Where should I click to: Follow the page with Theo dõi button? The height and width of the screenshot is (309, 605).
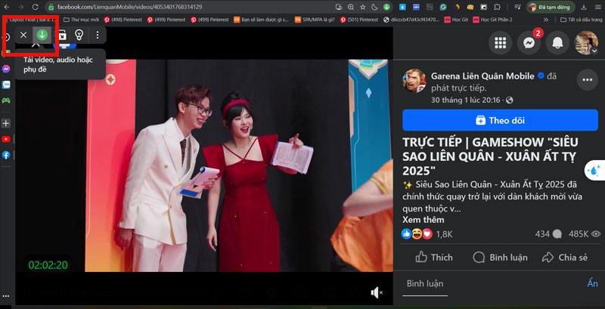coord(500,120)
